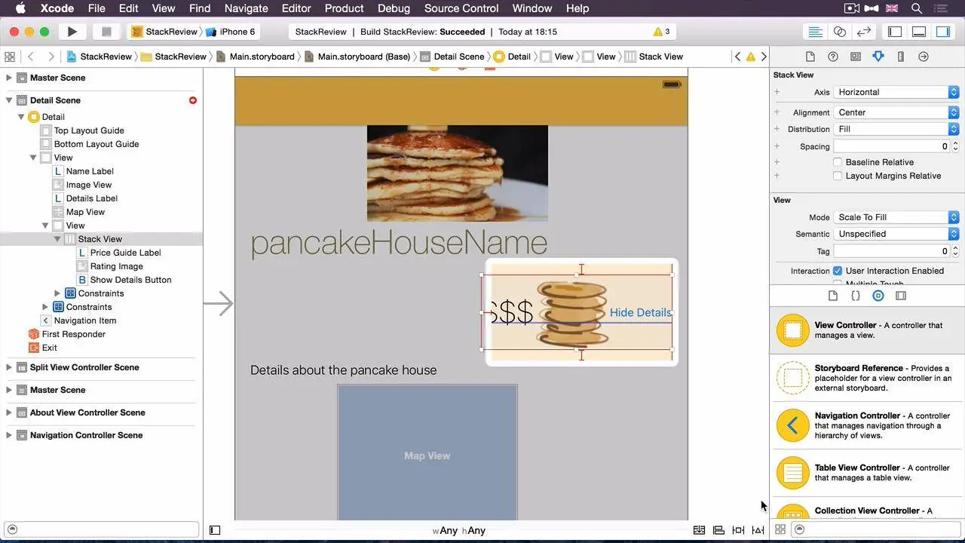Click the Embed In Stack icon

point(699,529)
